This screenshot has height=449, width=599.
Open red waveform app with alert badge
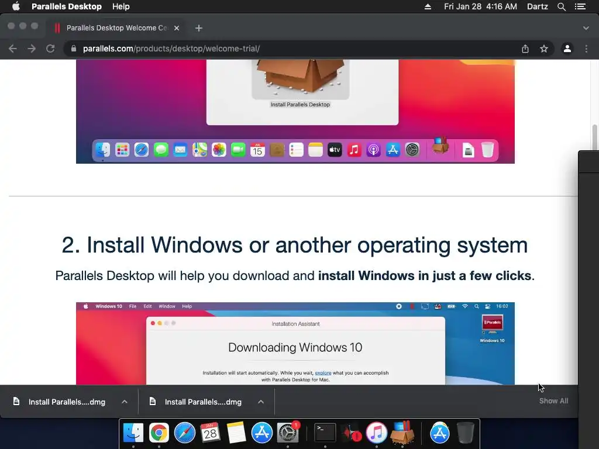pyautogui.click(x=351, y=433)
